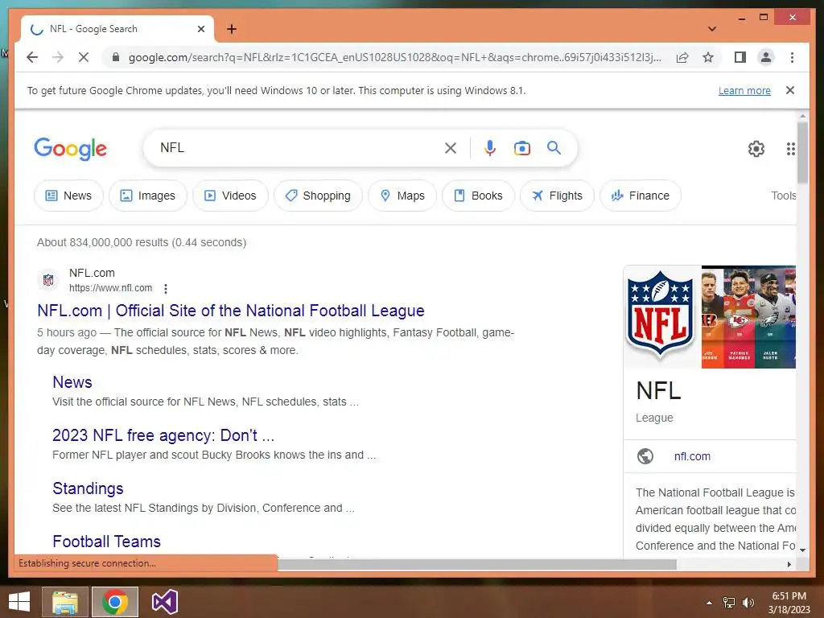
Task: Open tab search dropdown arrow
Action: tap(711, 29)
